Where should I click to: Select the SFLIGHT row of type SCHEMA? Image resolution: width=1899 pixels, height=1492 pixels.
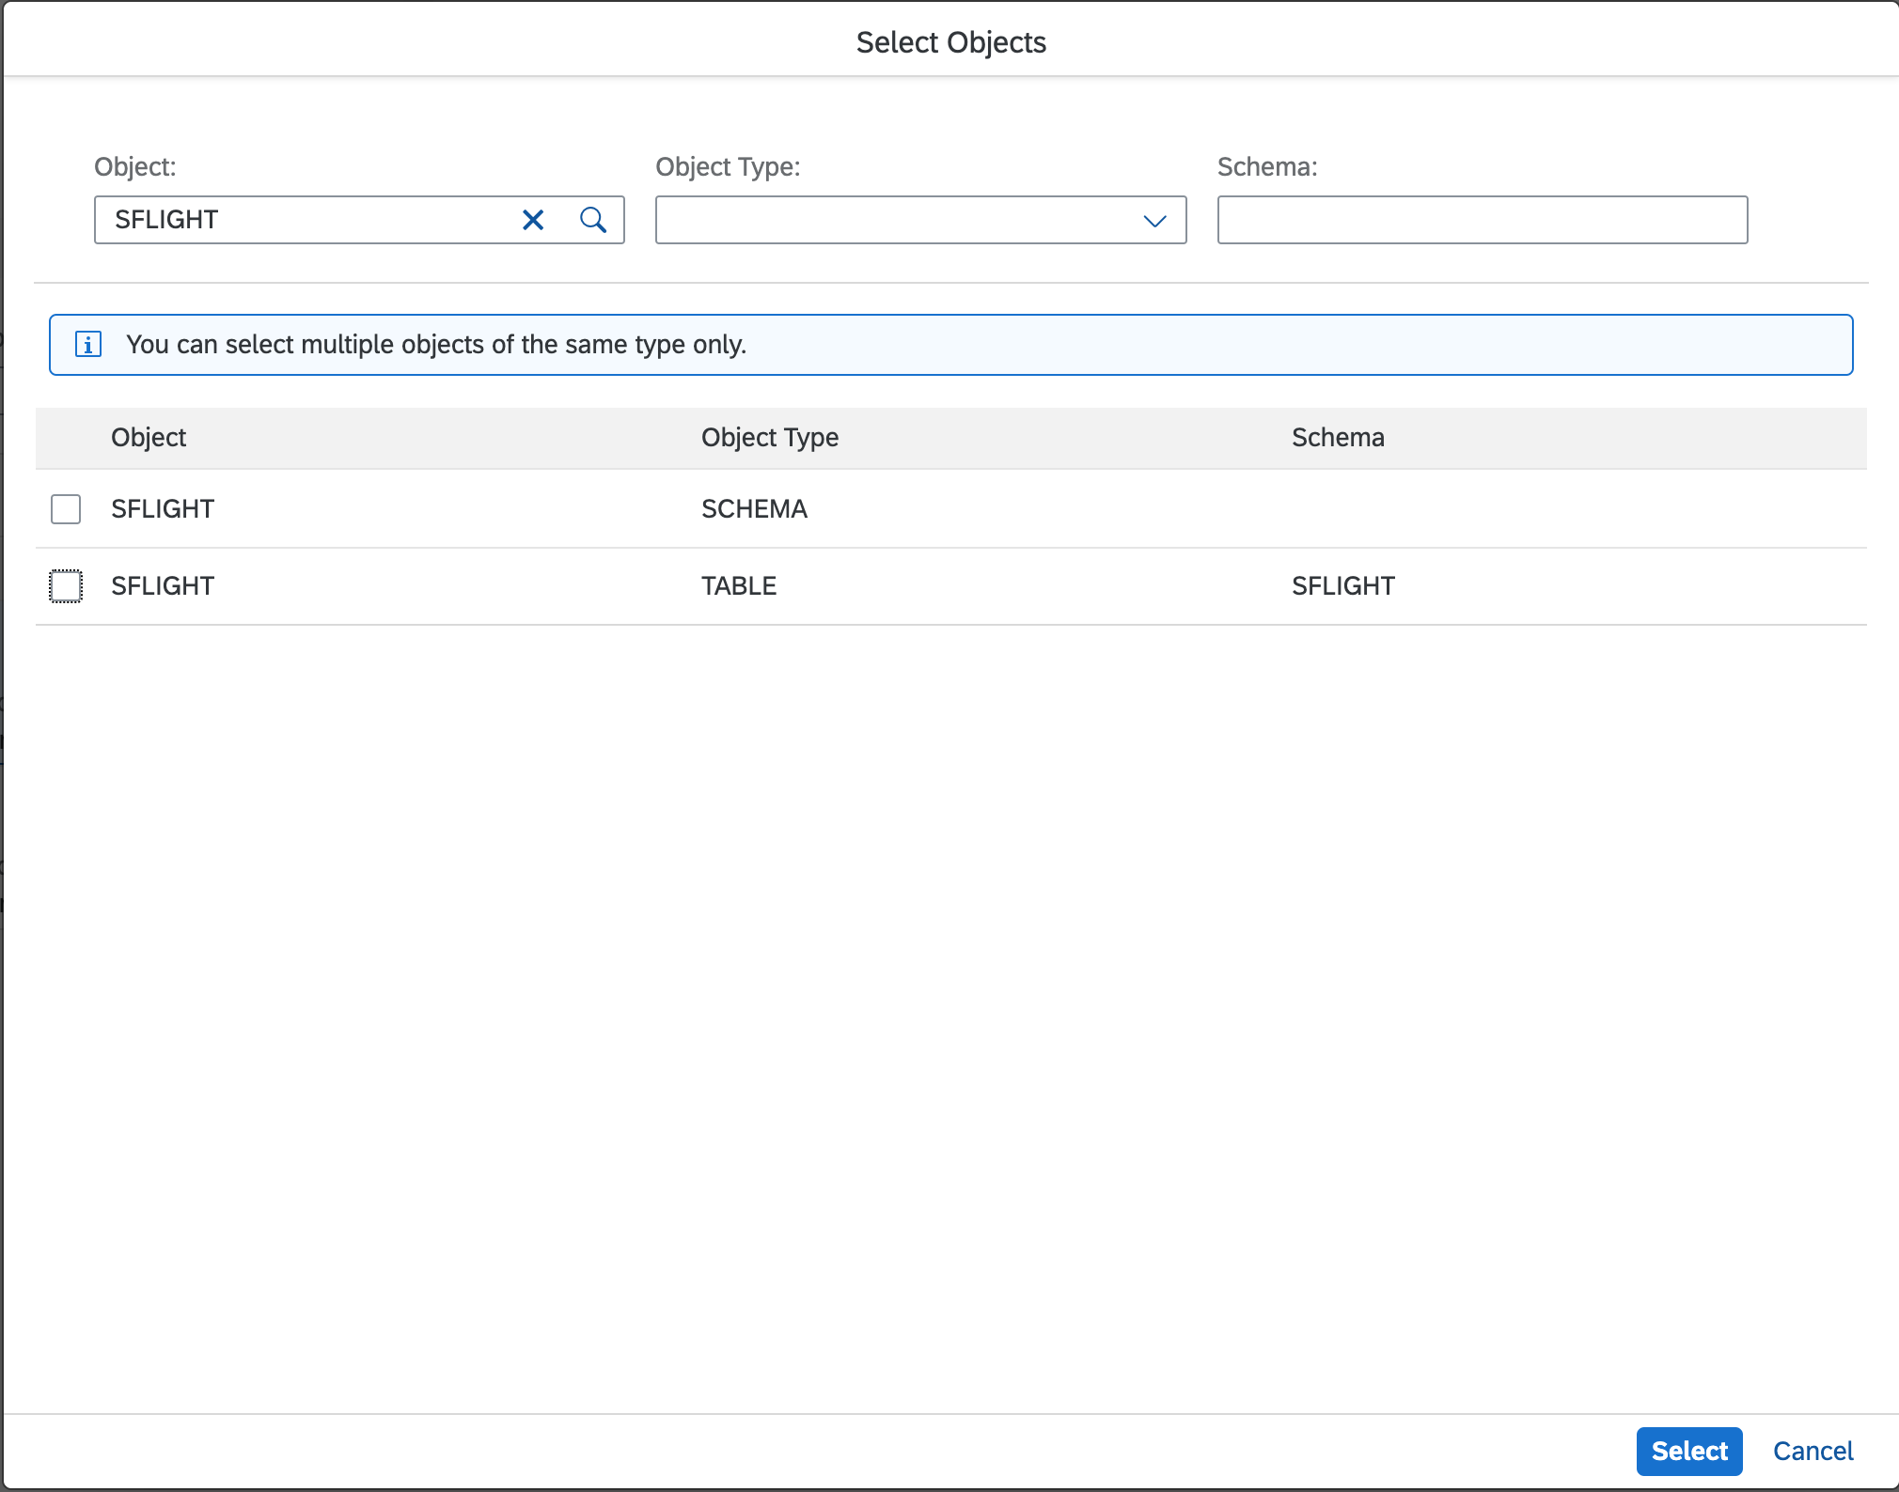[x=164, y=509]
